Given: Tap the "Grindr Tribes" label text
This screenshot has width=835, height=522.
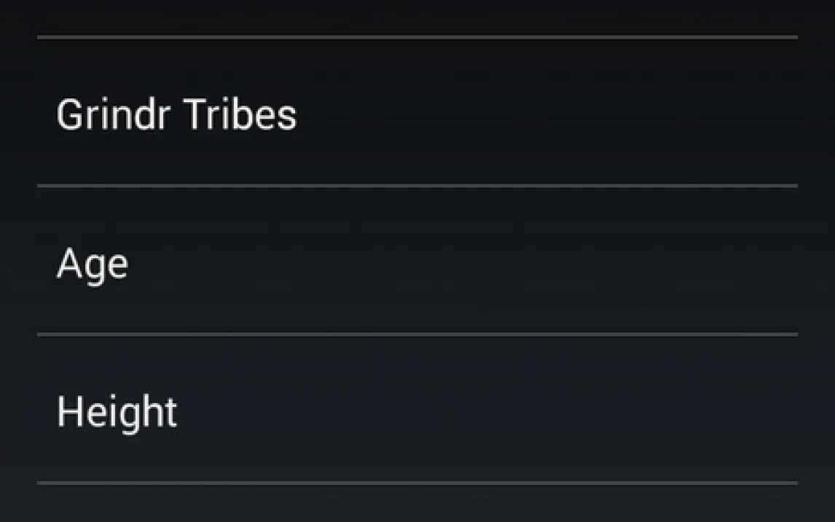Looking at the screenshot, I should [x=176, y=115].
